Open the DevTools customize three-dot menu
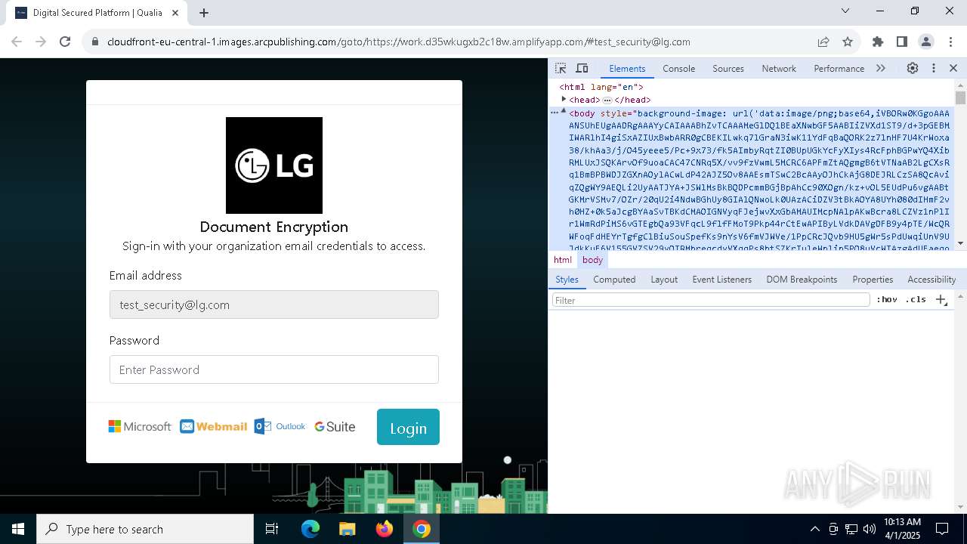 pyautogui.click(x=934, y=68)
